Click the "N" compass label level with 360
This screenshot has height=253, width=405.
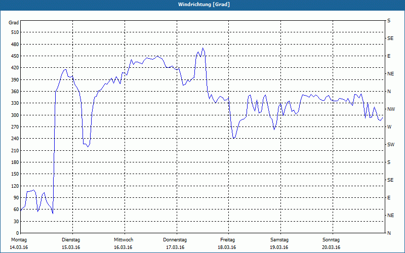coord(389,92)
